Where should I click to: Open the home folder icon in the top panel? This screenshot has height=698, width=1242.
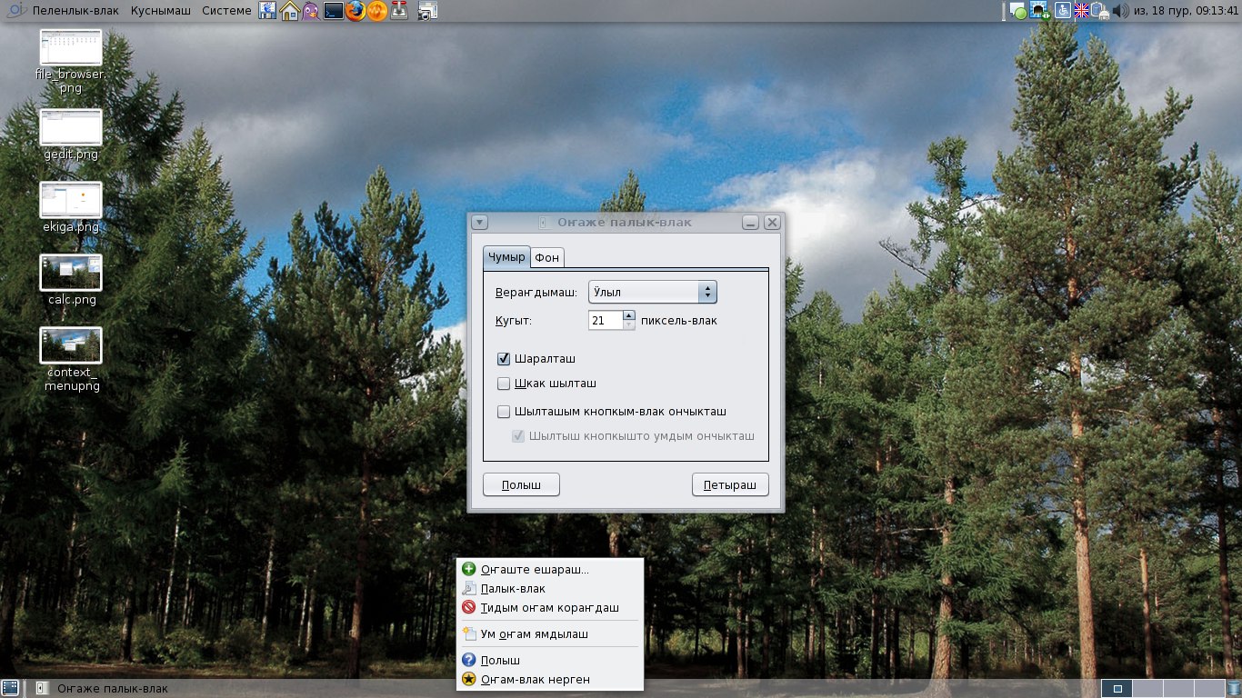click(290, 11)
